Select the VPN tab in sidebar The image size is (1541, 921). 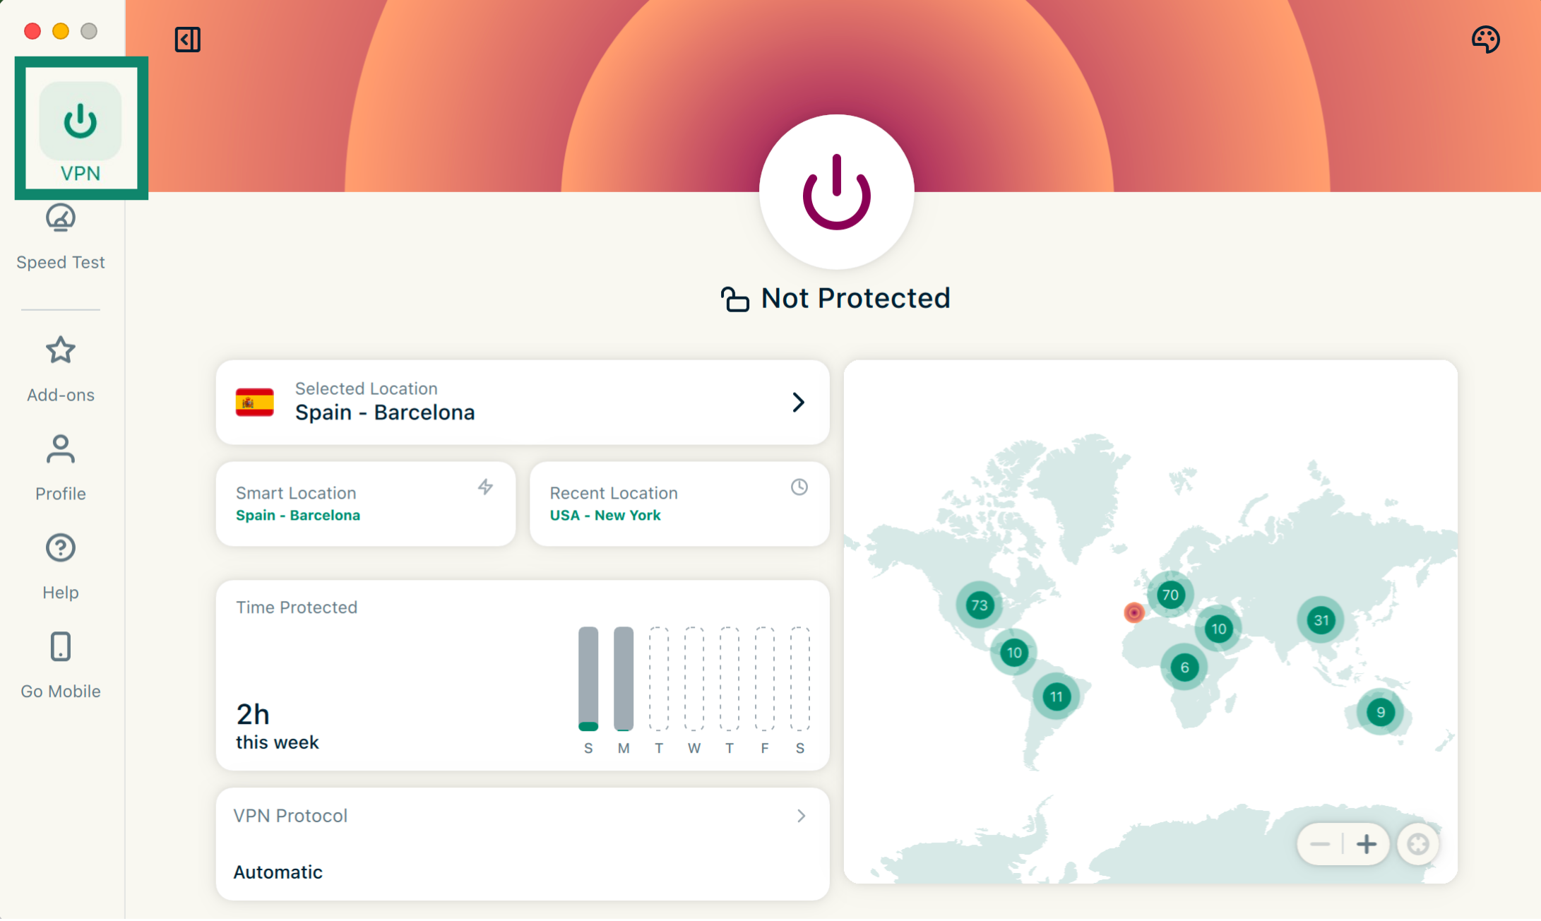(81, 131)
